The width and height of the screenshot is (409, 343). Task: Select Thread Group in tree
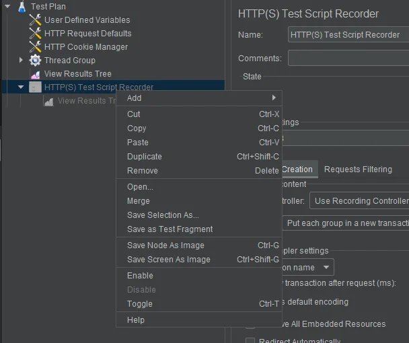(70, 61)
